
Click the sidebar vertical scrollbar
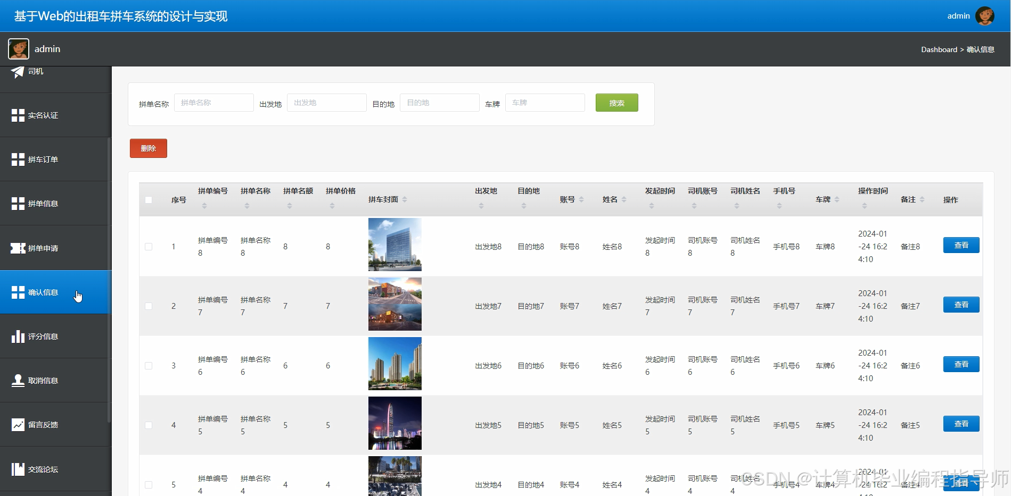pyautogui.click(x=109, y=280)
